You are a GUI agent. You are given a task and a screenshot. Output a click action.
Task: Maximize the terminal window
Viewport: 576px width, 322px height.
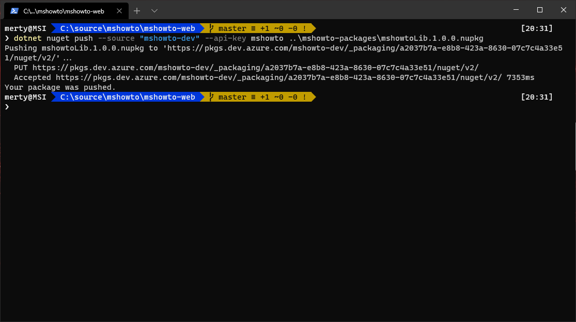click(540, 10)
